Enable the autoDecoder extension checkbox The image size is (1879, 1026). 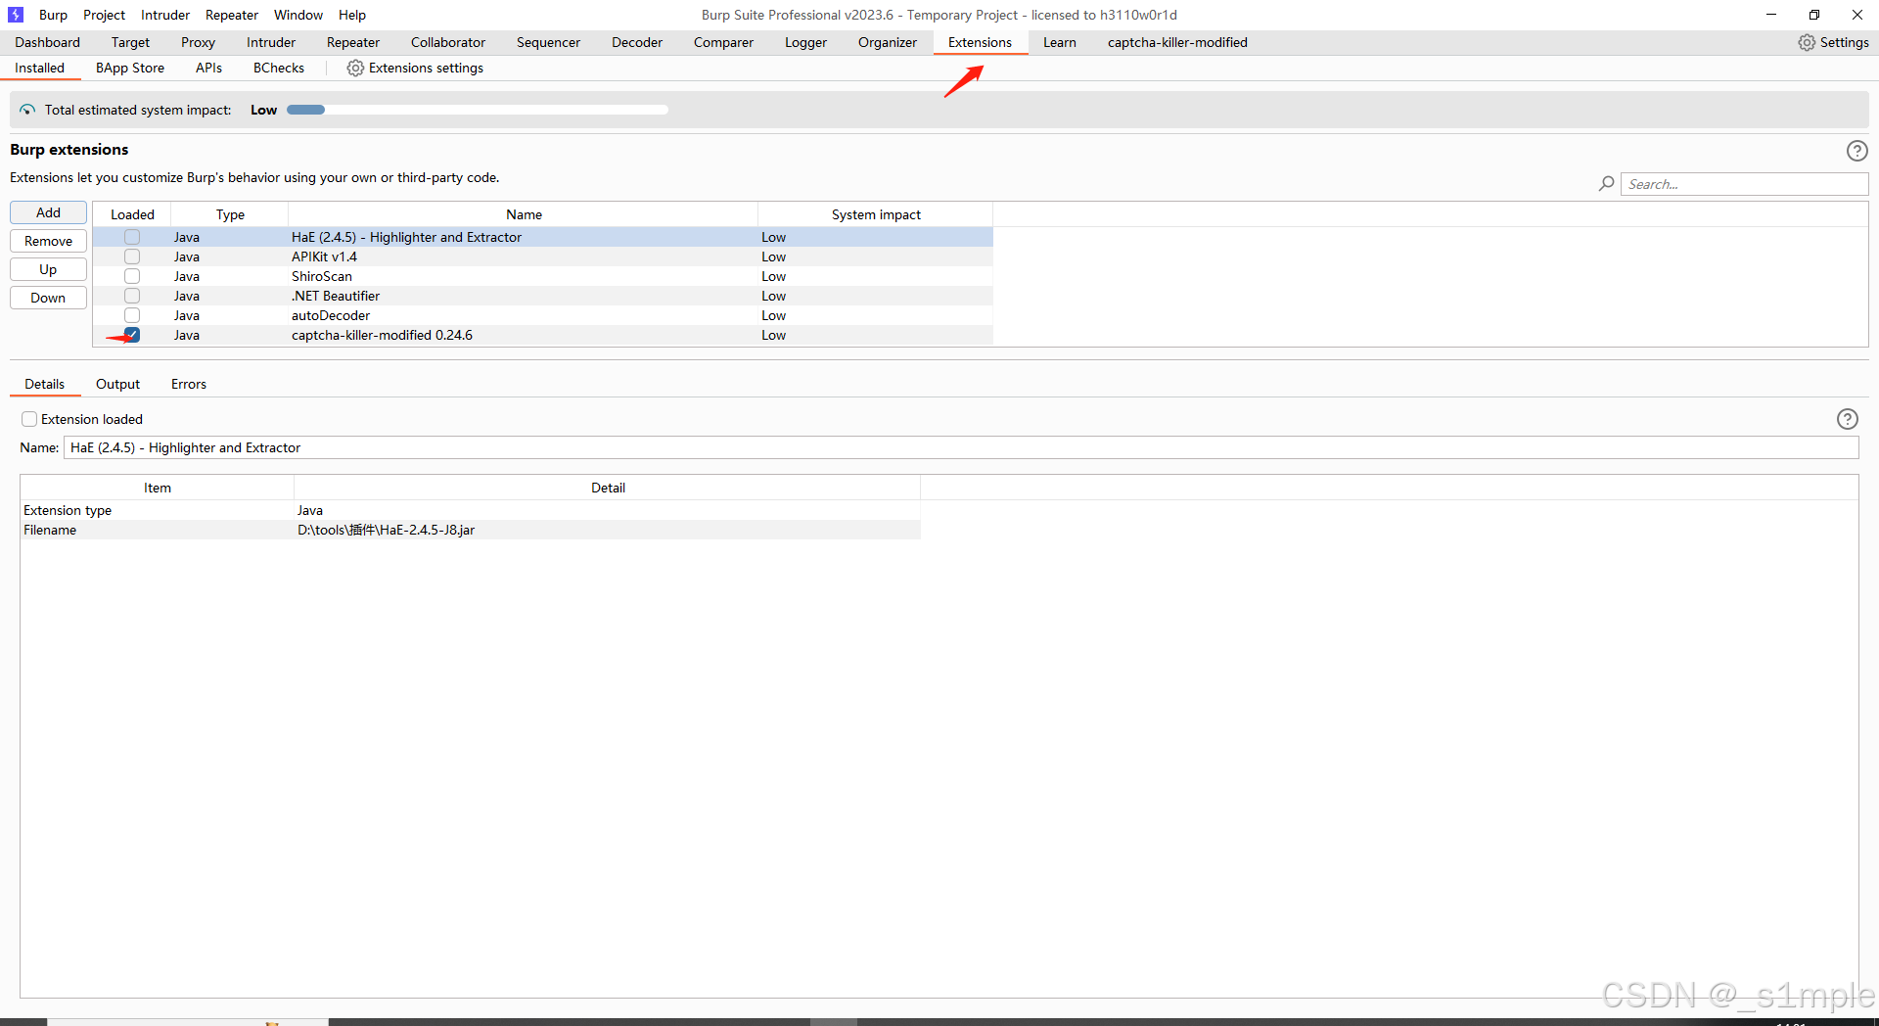click(x=132, y=315)
